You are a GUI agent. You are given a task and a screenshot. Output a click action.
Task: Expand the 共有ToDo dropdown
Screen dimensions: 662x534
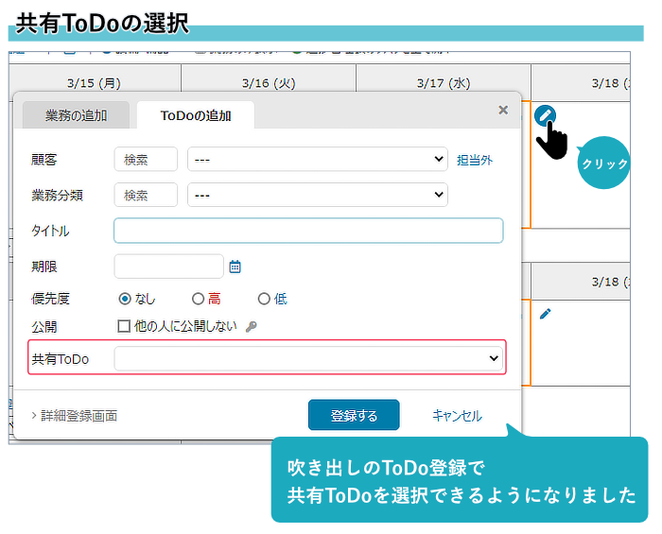pyautogui.click(x=308, y=358)
